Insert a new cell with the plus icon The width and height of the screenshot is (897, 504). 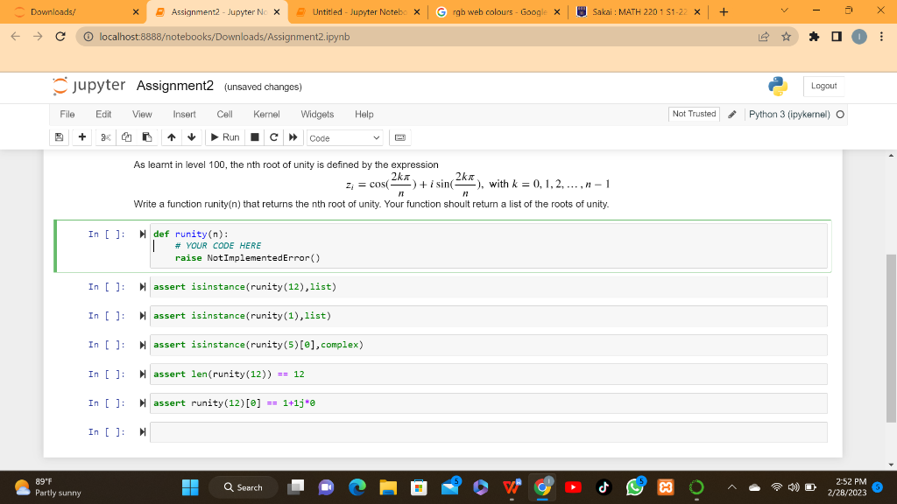[82, 137]
